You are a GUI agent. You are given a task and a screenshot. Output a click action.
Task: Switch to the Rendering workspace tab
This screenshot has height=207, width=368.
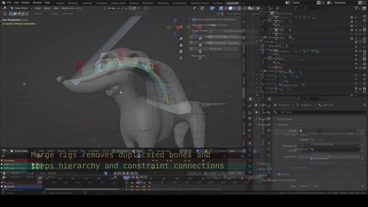tap(163, 3)
